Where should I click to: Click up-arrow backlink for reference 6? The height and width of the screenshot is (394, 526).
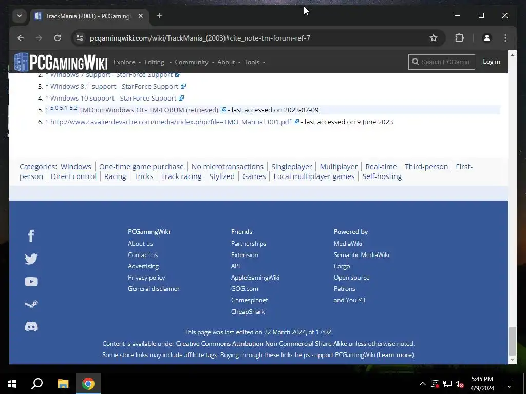pos(47,122)
